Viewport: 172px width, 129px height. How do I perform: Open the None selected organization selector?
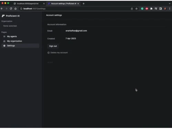click(x=10, y=26)
